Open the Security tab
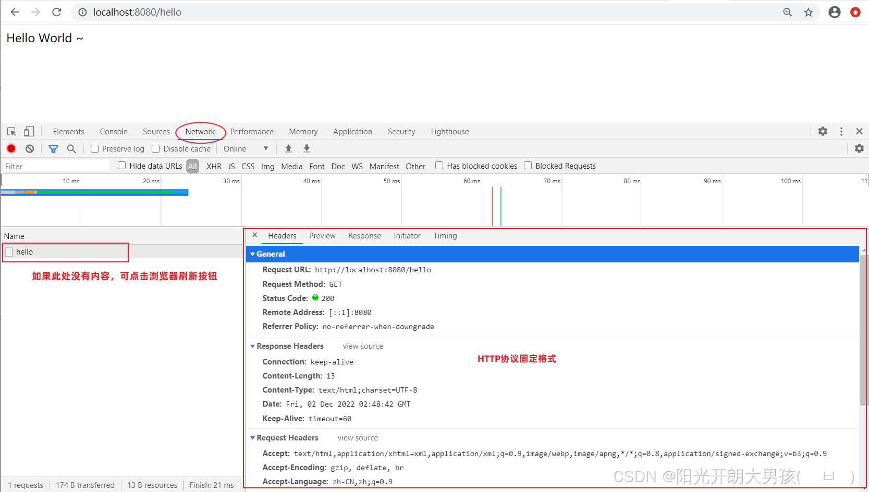 [x=401, y=132]
